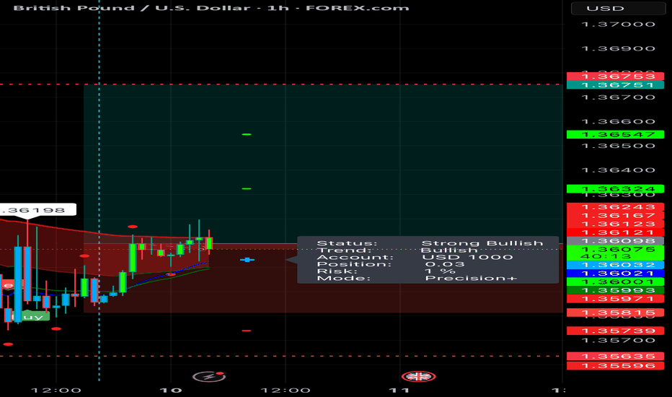This screenshot has height=397, width=672.
Task: Click the 11 date label on time axis
Action: coord(399,390)
